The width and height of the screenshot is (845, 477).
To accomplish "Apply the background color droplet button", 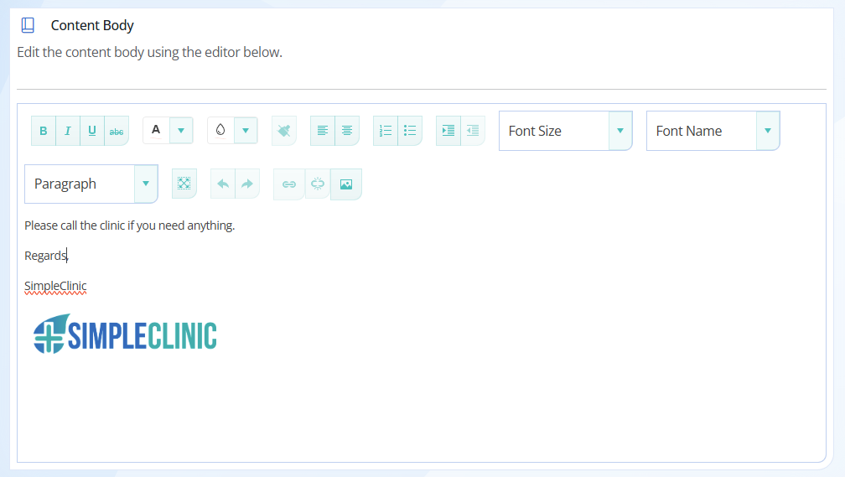I will (221, 131).
